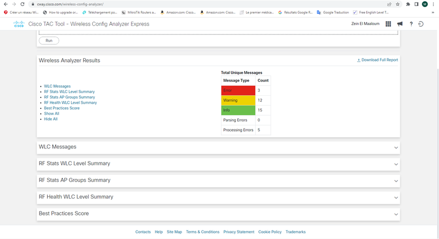
Task: Open the 'MikroTik Routers a...' bookmark
Action: point(139,12)
